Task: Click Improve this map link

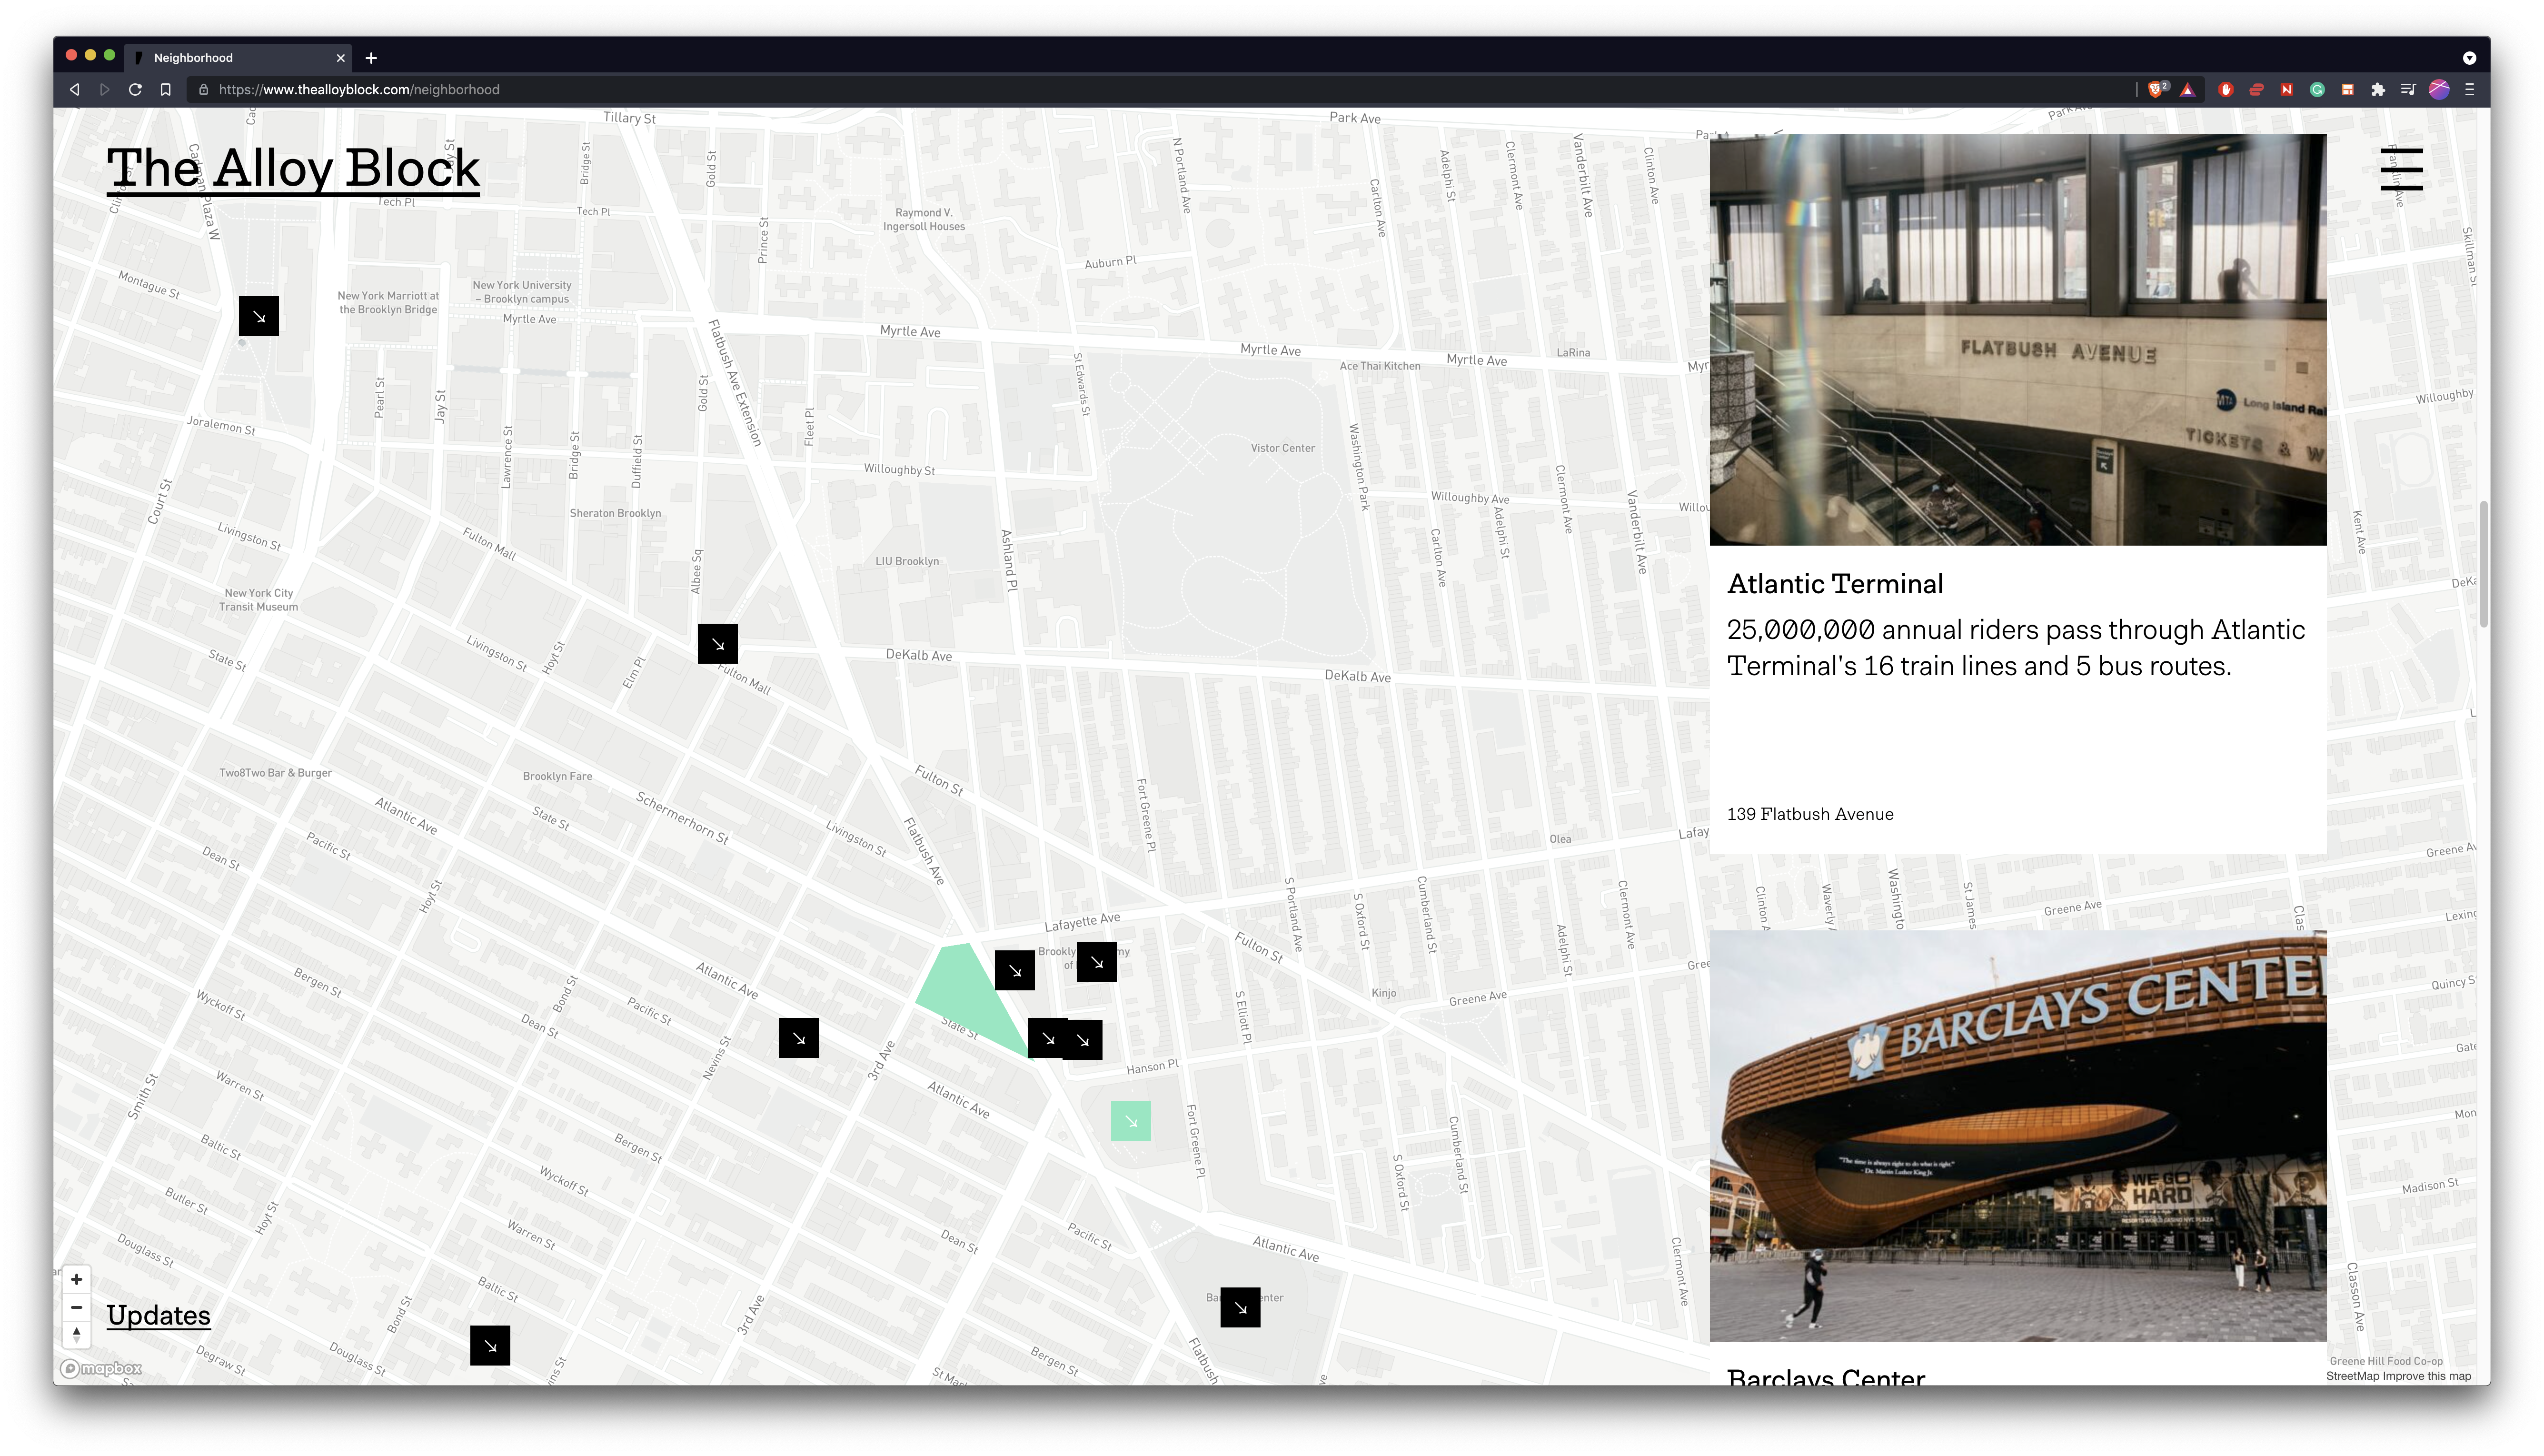Action: (2426, 1376)
